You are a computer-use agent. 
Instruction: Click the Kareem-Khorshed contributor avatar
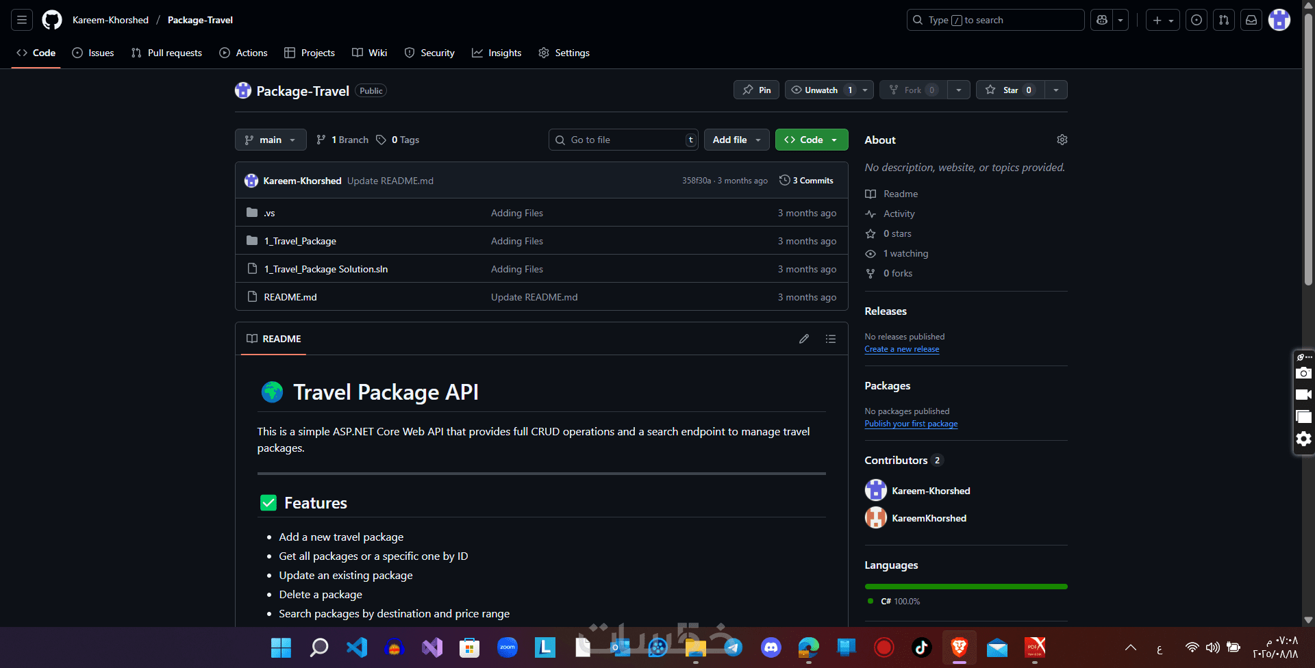click(x=876, y=491)
